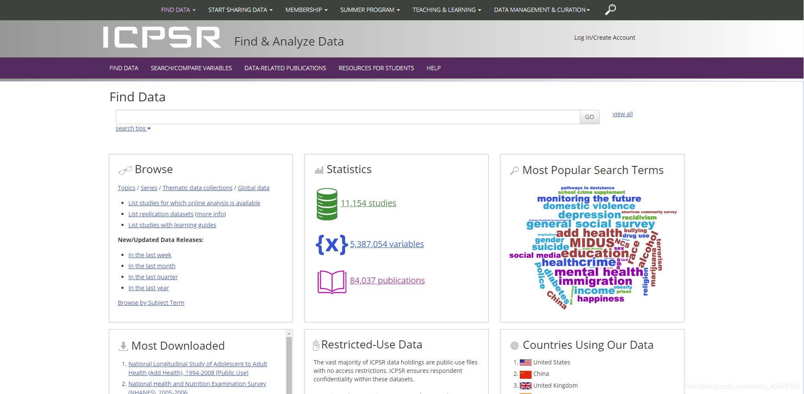Open Browse by Subject Term link
804x394 pixels.
151,303
